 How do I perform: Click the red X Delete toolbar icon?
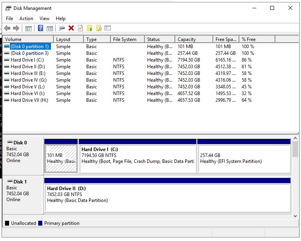pyautogui.click(x=71, y=28)
